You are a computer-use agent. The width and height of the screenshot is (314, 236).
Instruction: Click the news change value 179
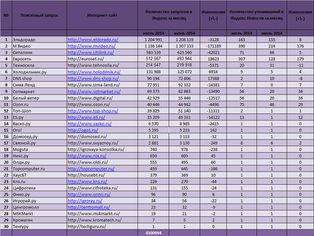(300, 59)
